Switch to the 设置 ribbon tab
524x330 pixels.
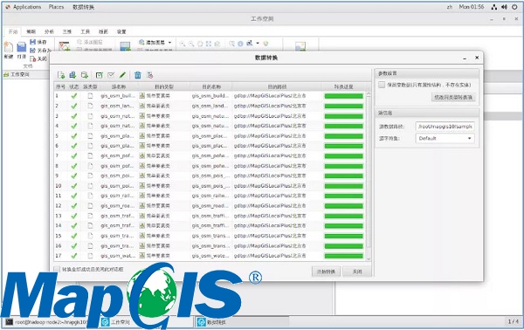coord(121,31)
